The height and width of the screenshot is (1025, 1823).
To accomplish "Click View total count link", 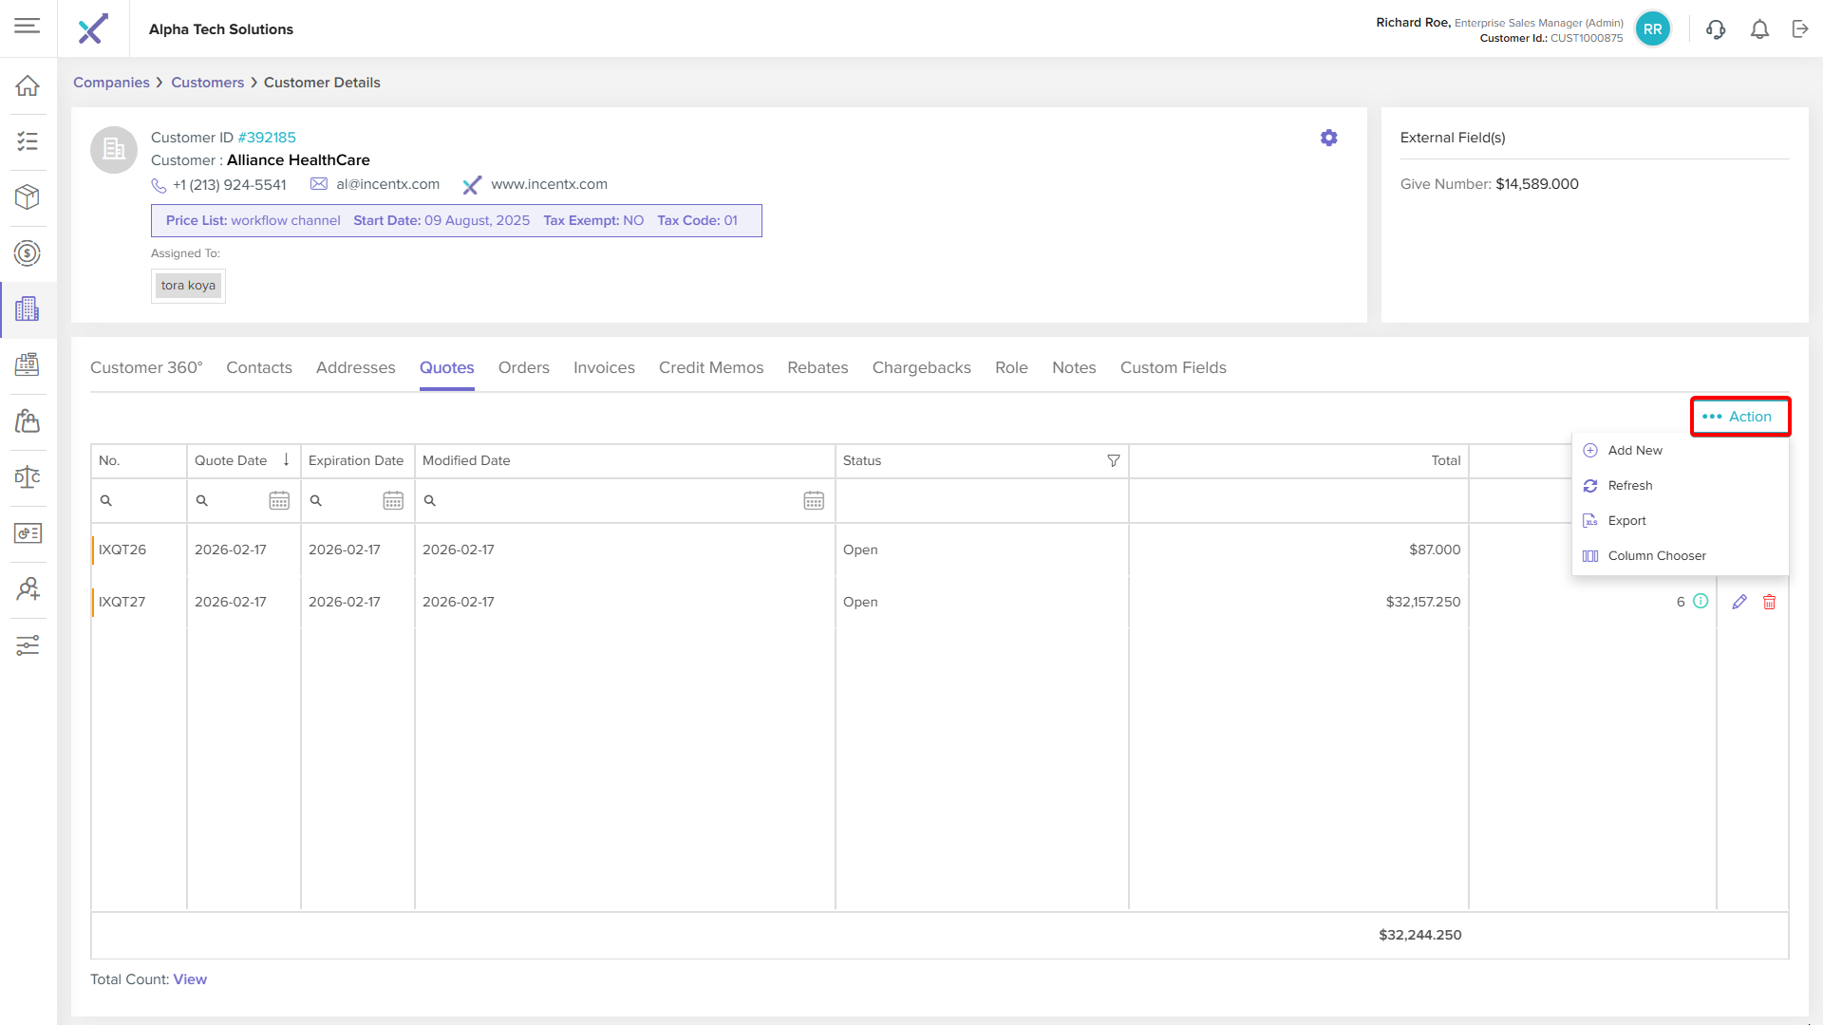I will point(190,979).
